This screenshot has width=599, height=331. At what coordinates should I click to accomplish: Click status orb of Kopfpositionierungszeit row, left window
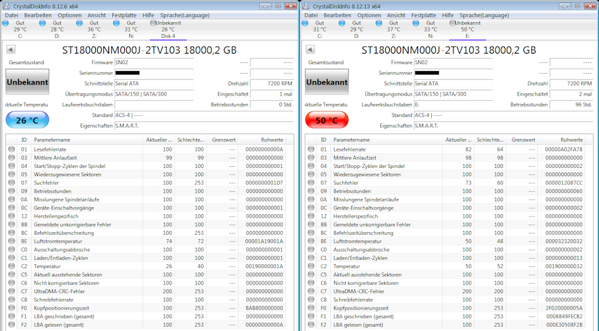pos(11,308)
